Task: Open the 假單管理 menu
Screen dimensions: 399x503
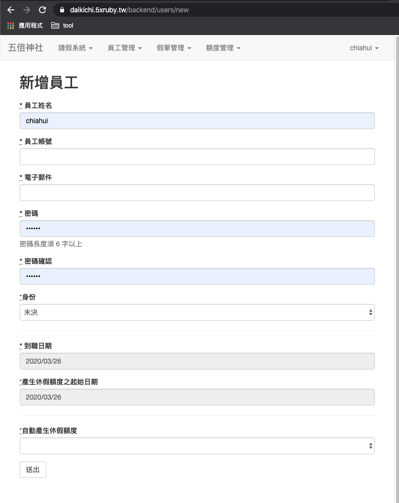Action: click(174, 48)
